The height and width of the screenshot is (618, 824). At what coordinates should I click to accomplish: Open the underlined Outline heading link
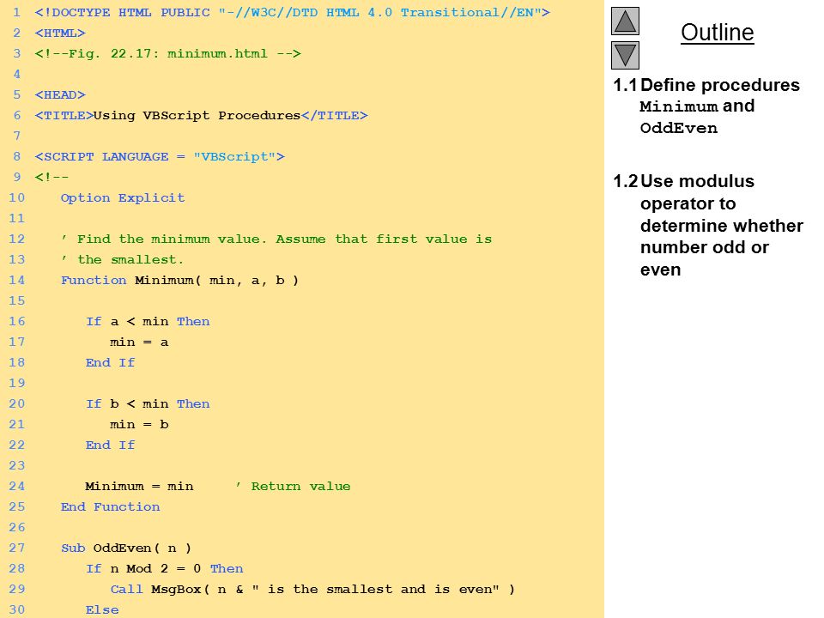coord(718,33)
